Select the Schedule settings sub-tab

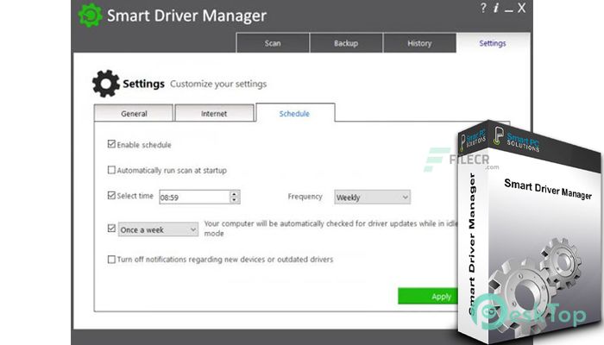click(295, 113)
